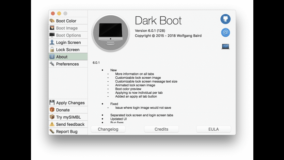Click the Donate sidebar button
284x160 pixels.
click(x=68, y=110)
